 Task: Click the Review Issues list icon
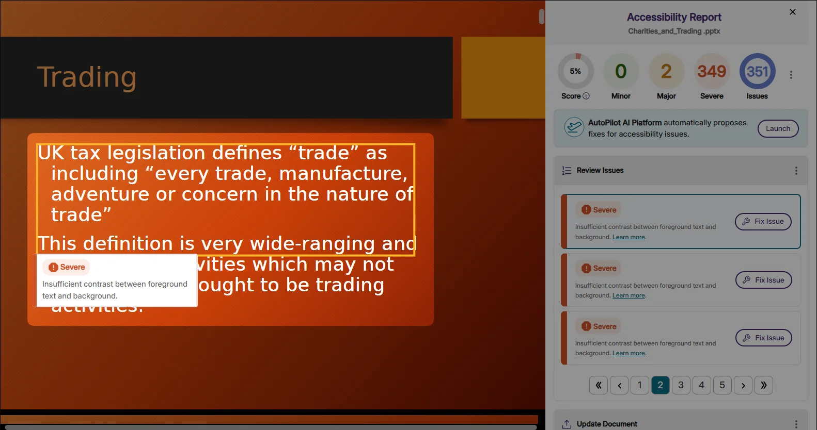tap(567, 171)
